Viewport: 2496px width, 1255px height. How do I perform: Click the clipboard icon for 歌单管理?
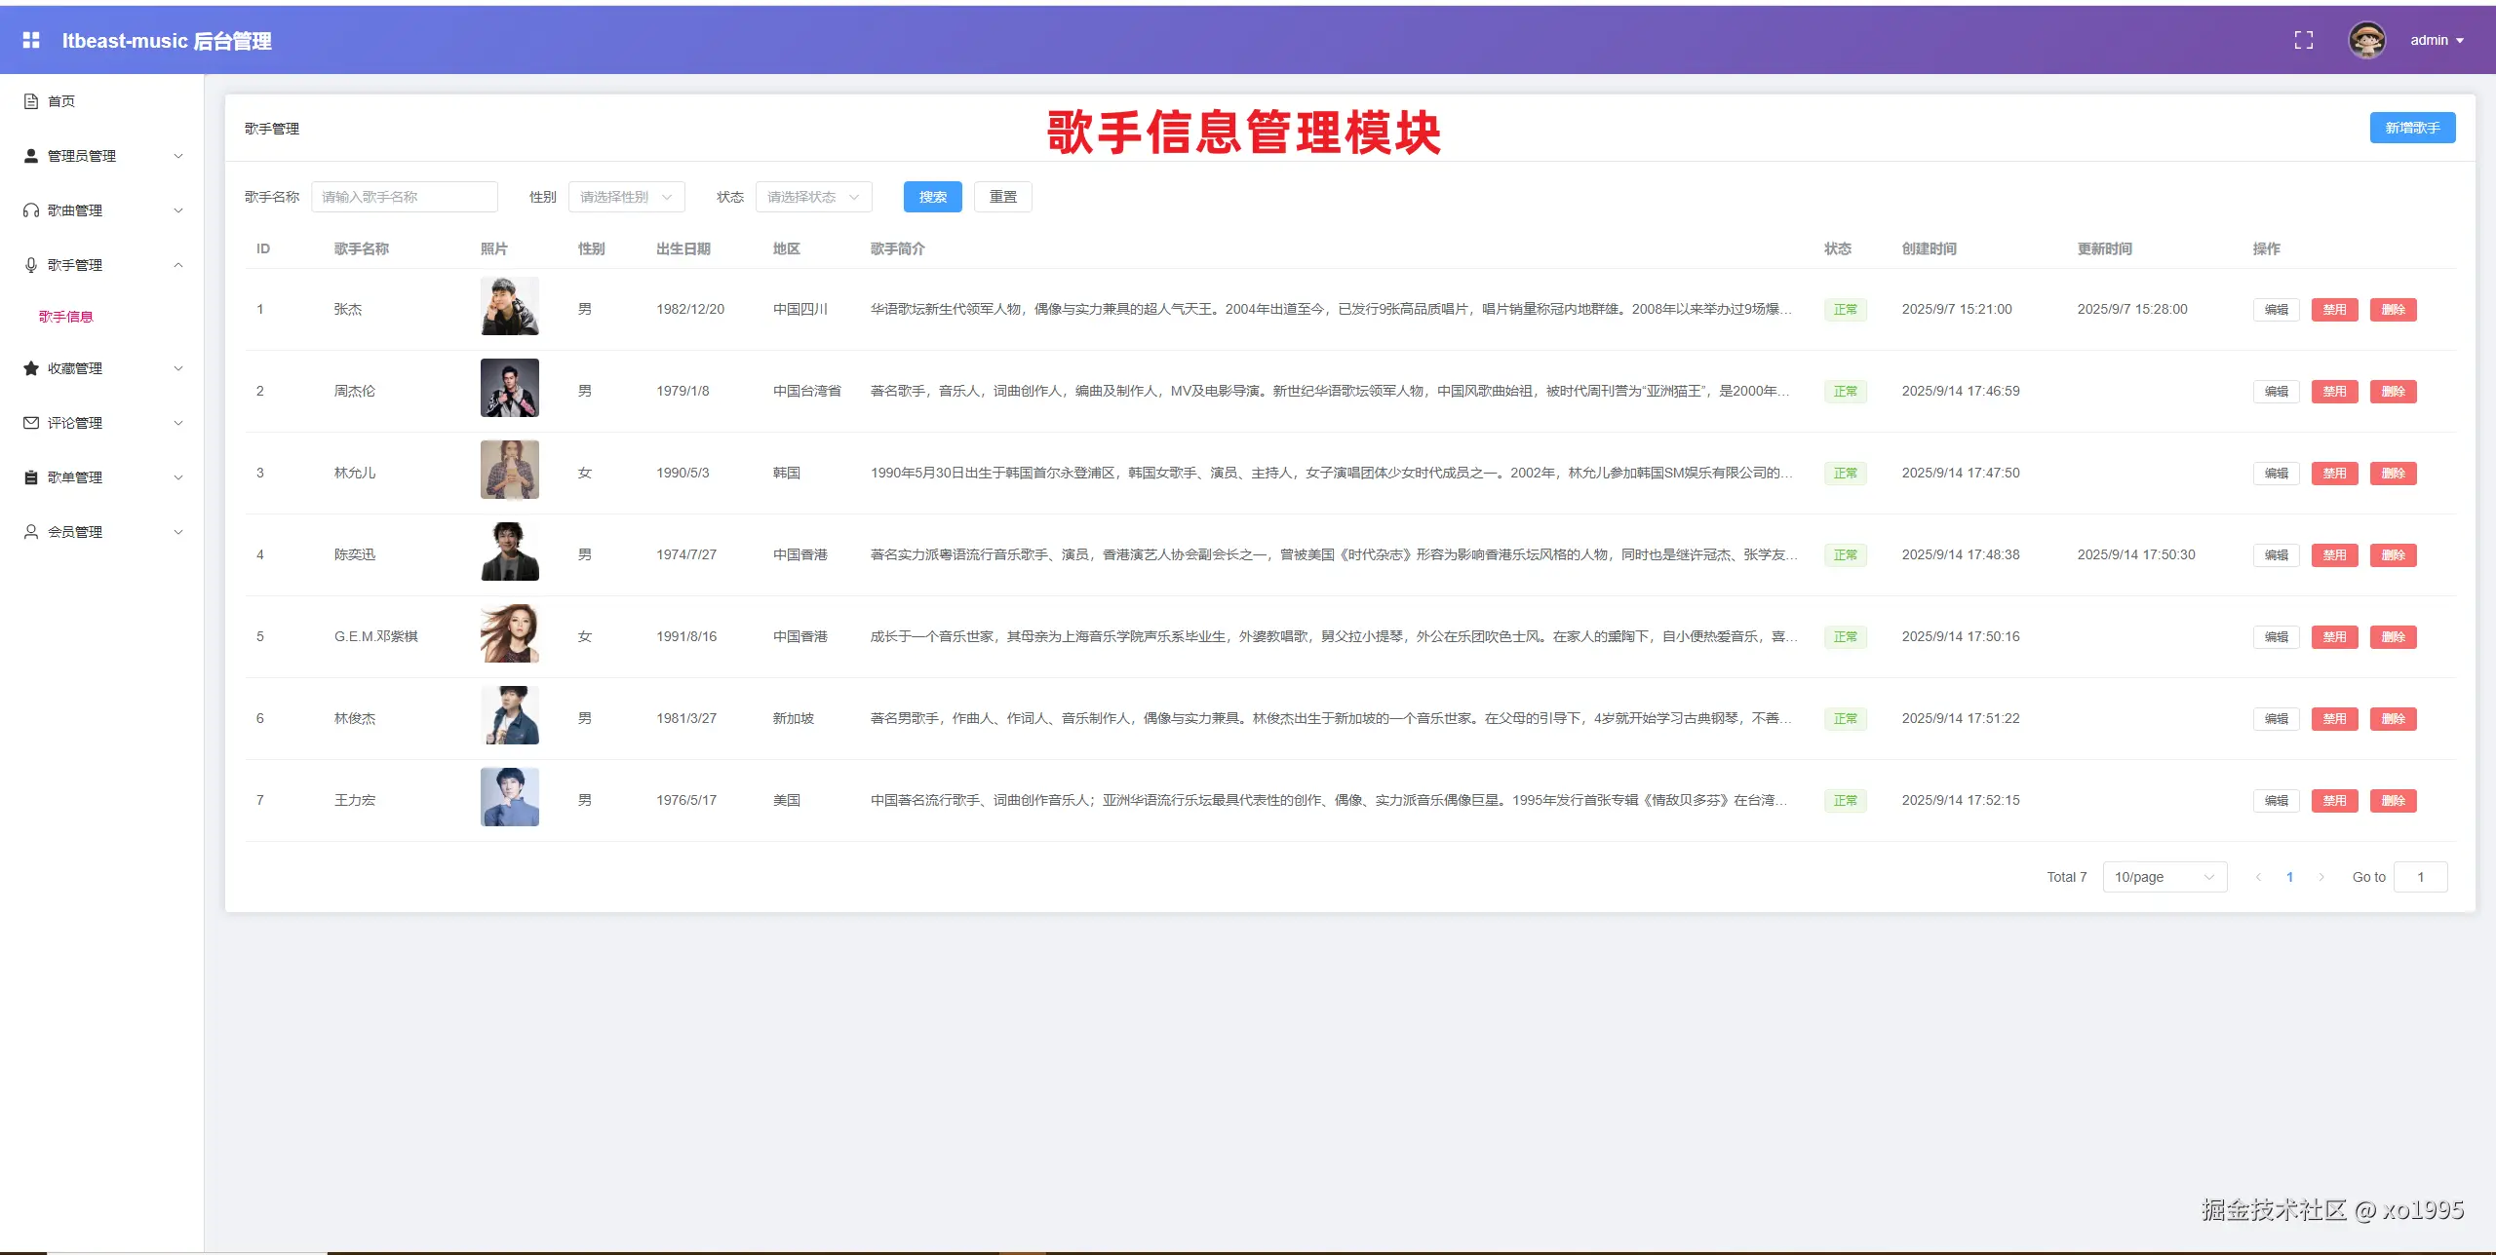[31, 477]
